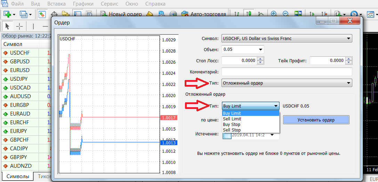Open the Сервис menu
Image resolution: width=378 pixels, height=182 pixels.
[x=109, y=4]
